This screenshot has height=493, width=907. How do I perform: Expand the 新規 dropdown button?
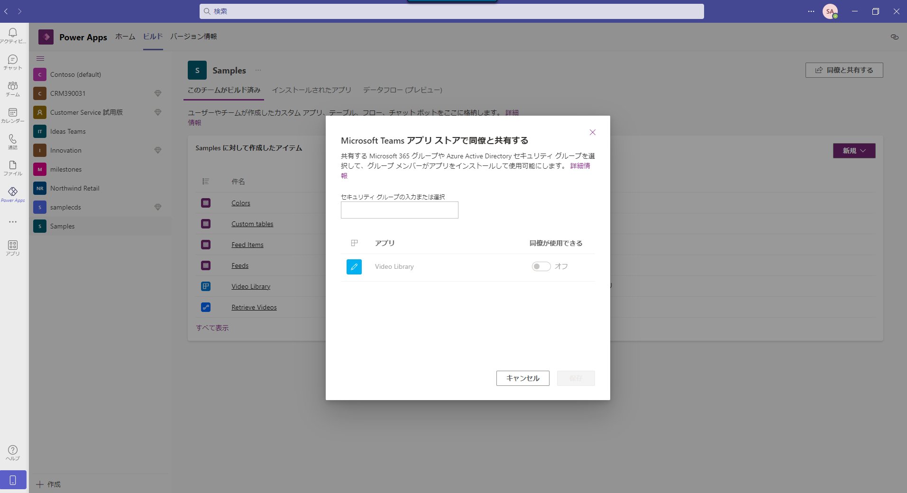pos(854,151)
